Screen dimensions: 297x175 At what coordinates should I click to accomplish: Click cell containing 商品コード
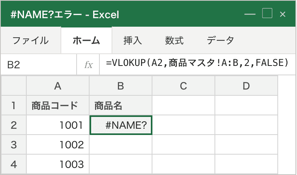[x=58, y=106]
